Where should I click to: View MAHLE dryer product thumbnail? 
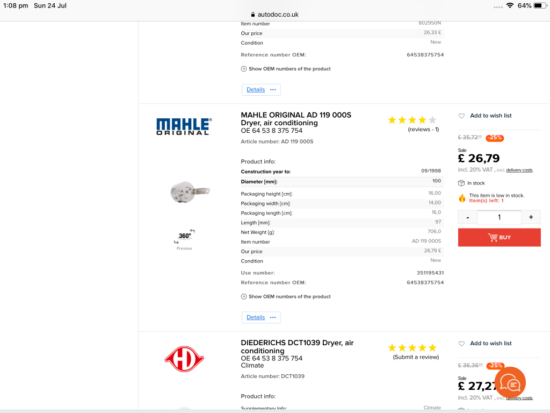190,192
